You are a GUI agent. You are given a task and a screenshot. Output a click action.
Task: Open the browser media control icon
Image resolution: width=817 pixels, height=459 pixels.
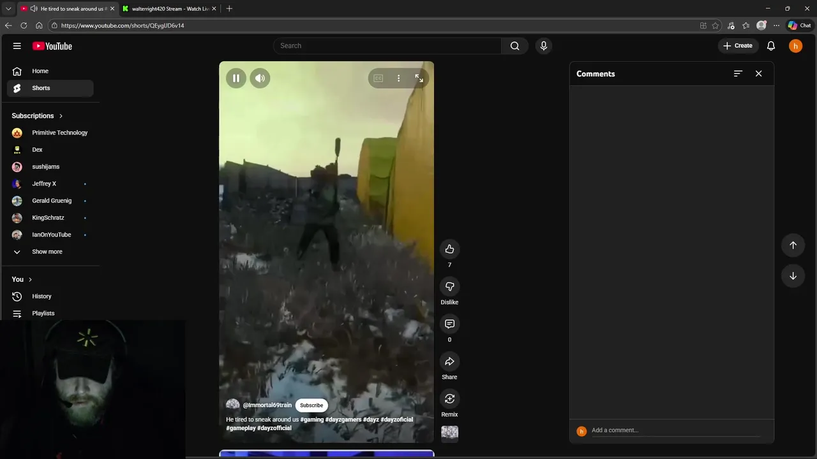731,25
